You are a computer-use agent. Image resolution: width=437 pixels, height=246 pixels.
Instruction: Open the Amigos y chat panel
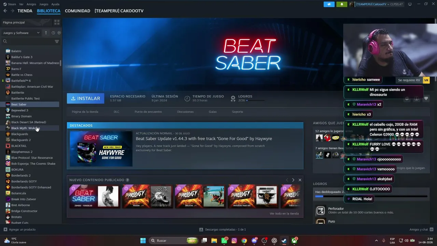click(421, 230)
